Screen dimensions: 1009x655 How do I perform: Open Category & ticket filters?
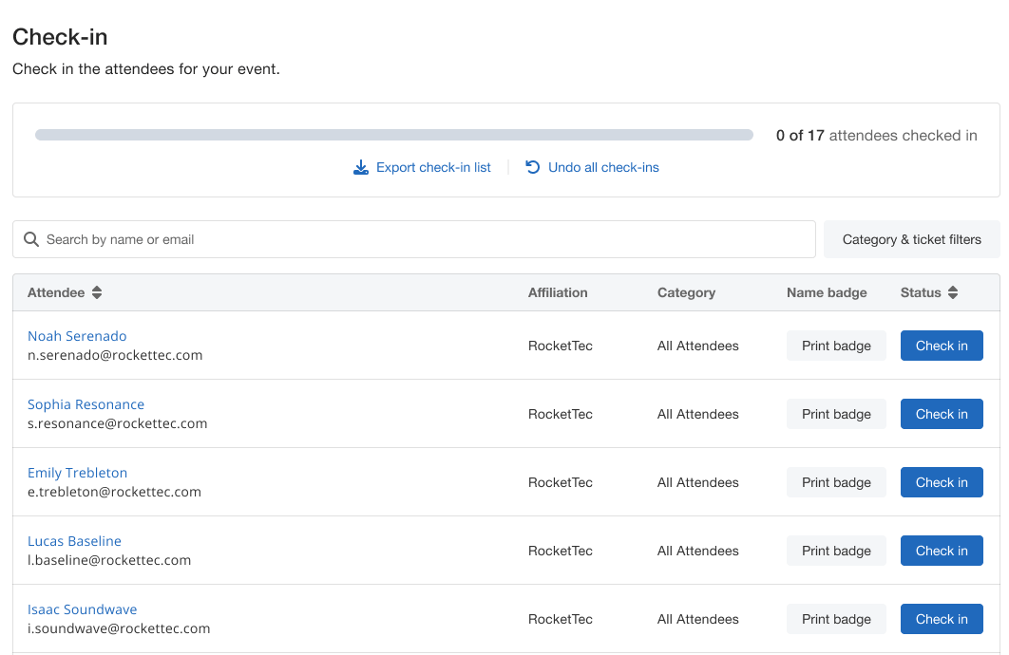point(911,239)
